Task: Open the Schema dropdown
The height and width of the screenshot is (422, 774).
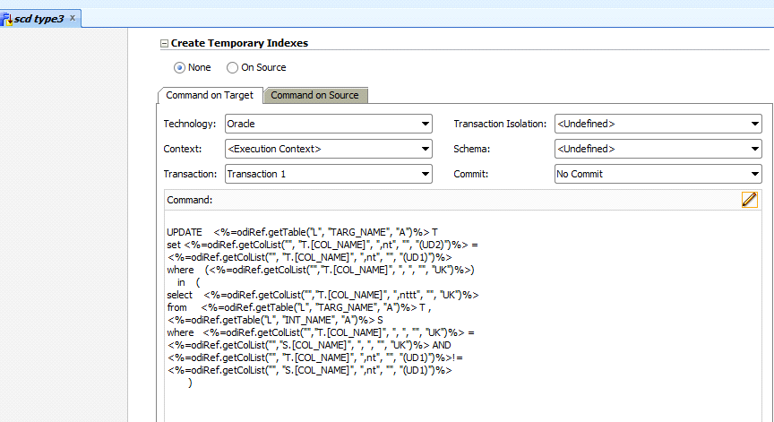Action: 658,149
